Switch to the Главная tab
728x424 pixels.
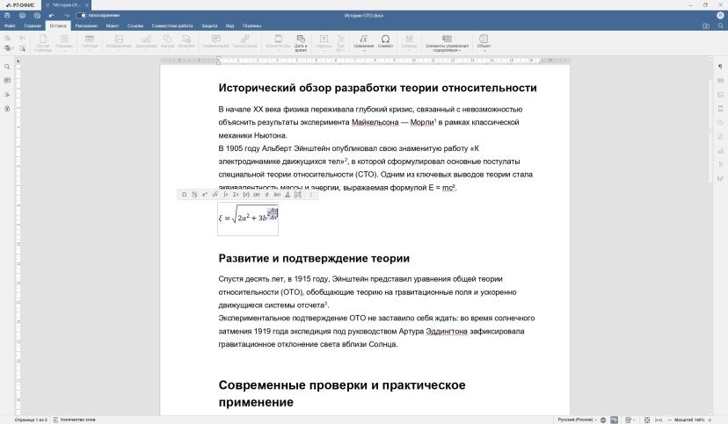pyautogui.click(x=33, y=26)
